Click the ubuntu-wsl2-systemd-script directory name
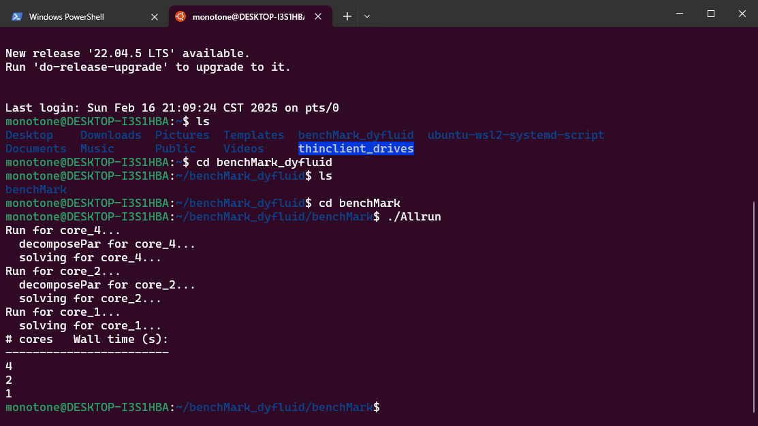758x426 pixels. click(x=516, y=135)
